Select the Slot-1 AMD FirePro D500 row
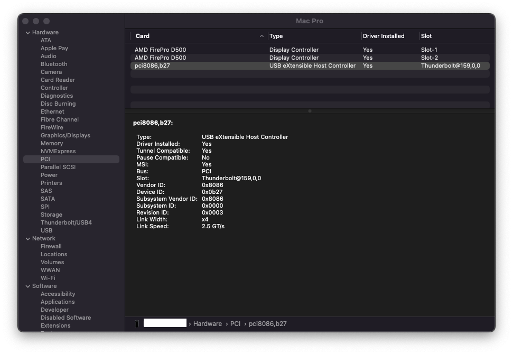This screenshot has width=513, height=354. (310, 50)
